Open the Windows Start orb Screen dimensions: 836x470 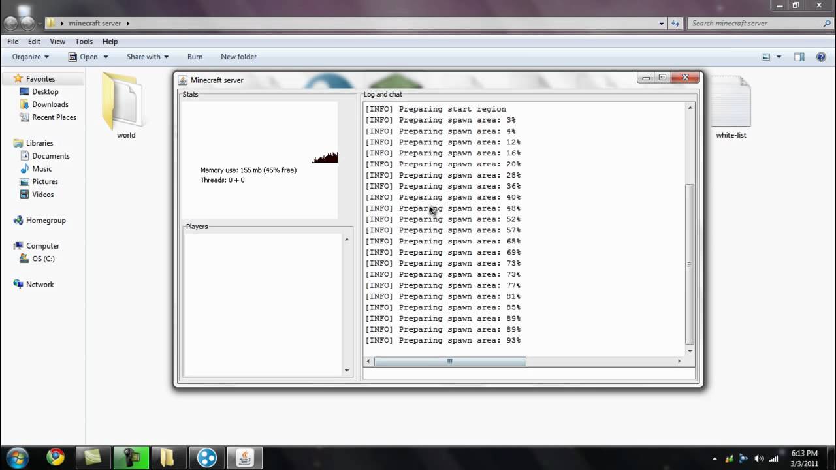(18, 457)
